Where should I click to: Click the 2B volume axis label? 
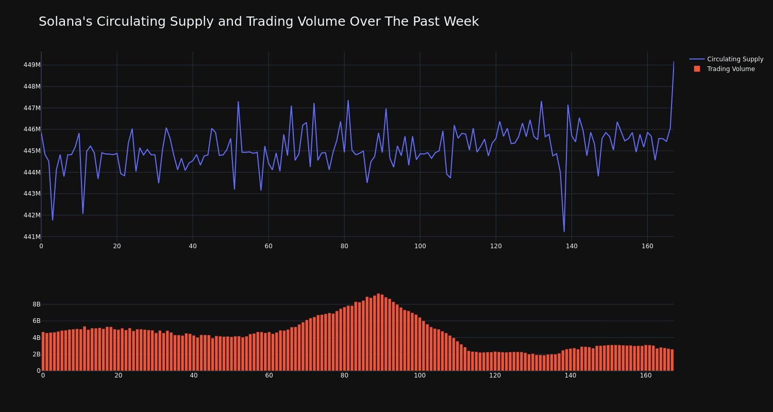(36, 354)
